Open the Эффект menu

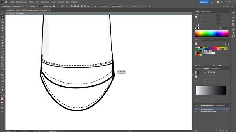(x=53, y=2)
